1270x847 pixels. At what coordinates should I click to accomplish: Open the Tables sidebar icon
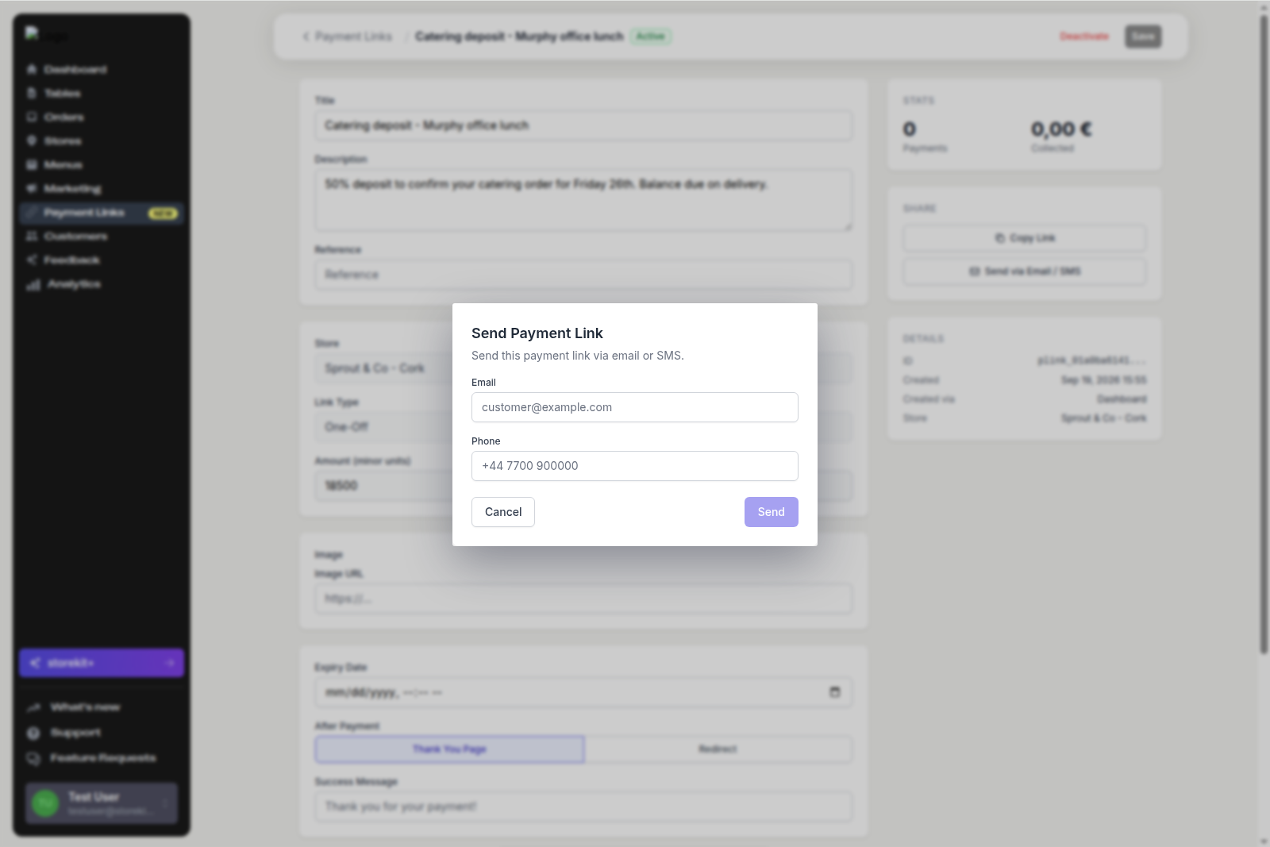pyautogui.click(x=32, y=94)
